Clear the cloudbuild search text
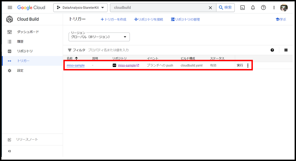Screen dimensions: 296x161 click(x=210, y=8)
